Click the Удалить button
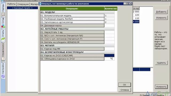The height and width of the screenshot is (96, 171). point(161,63)
